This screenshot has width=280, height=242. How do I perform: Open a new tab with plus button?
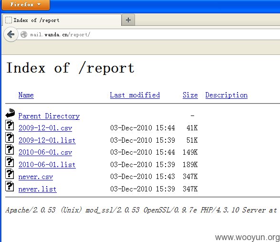pos(128,20)
